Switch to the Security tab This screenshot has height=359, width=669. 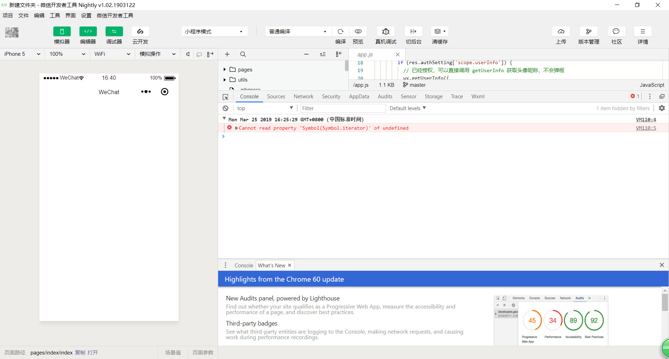point(331,97)
